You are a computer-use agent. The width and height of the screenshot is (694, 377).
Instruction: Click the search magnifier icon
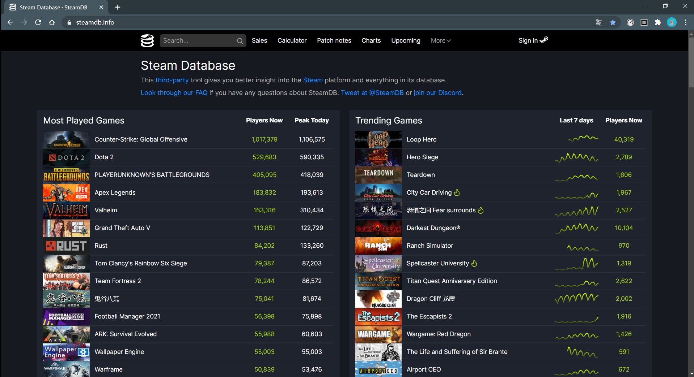pyautogui.click(x=240, y=41)
